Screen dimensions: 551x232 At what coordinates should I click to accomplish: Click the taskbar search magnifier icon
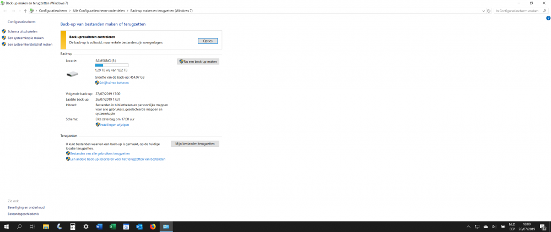pos(19,227)
